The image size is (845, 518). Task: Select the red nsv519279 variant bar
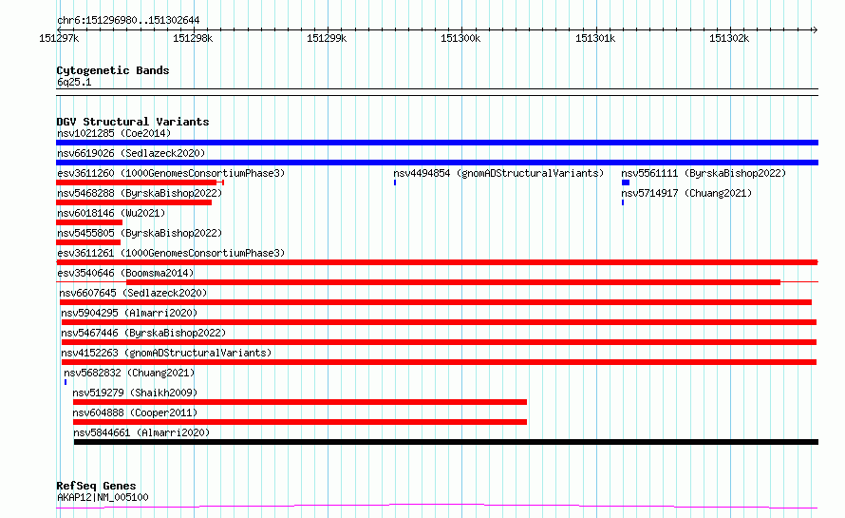point(300,402)
